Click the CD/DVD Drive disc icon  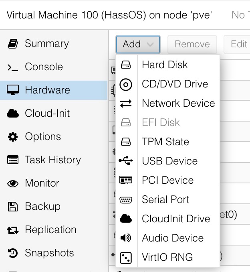(126, 85)
